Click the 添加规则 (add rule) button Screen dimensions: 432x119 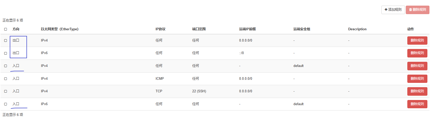393,10
